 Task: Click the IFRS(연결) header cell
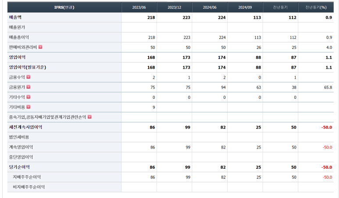click(x=64, y=7)
